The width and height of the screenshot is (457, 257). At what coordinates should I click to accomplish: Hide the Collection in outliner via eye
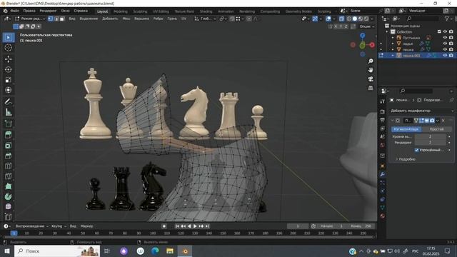pos(445,31)
